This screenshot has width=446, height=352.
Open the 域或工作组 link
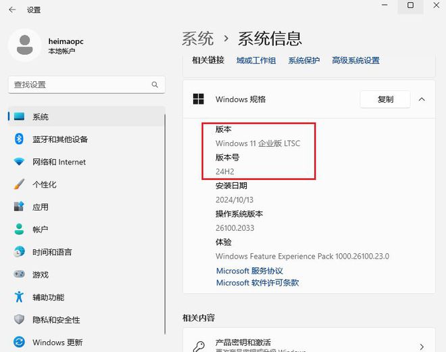(x=256, y=60)
